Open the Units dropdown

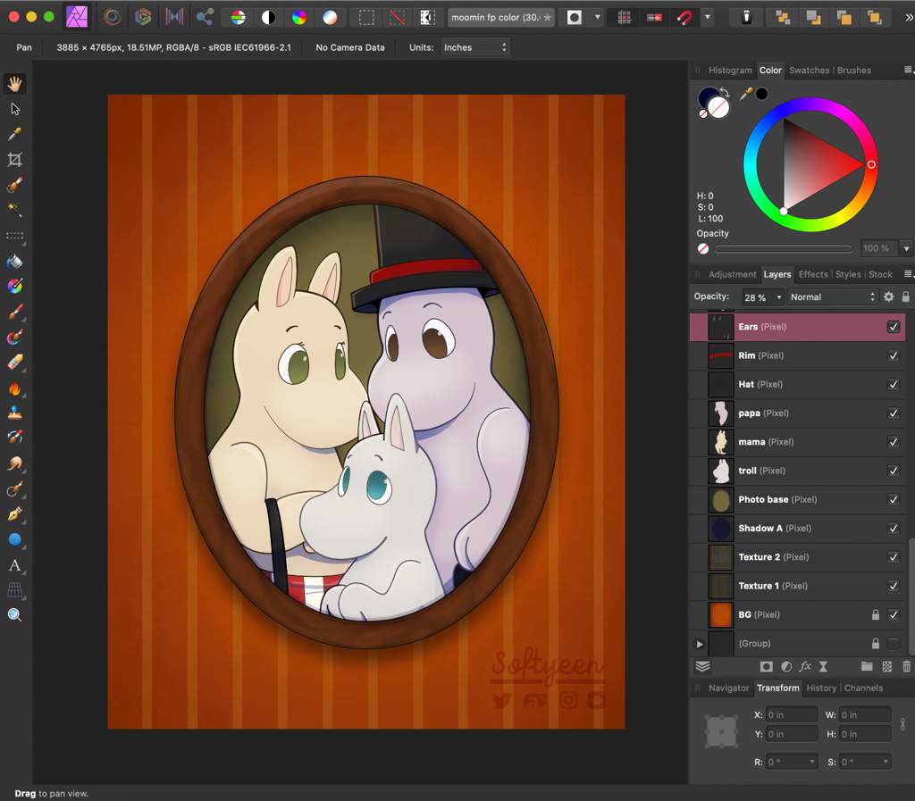click(475, 47)
